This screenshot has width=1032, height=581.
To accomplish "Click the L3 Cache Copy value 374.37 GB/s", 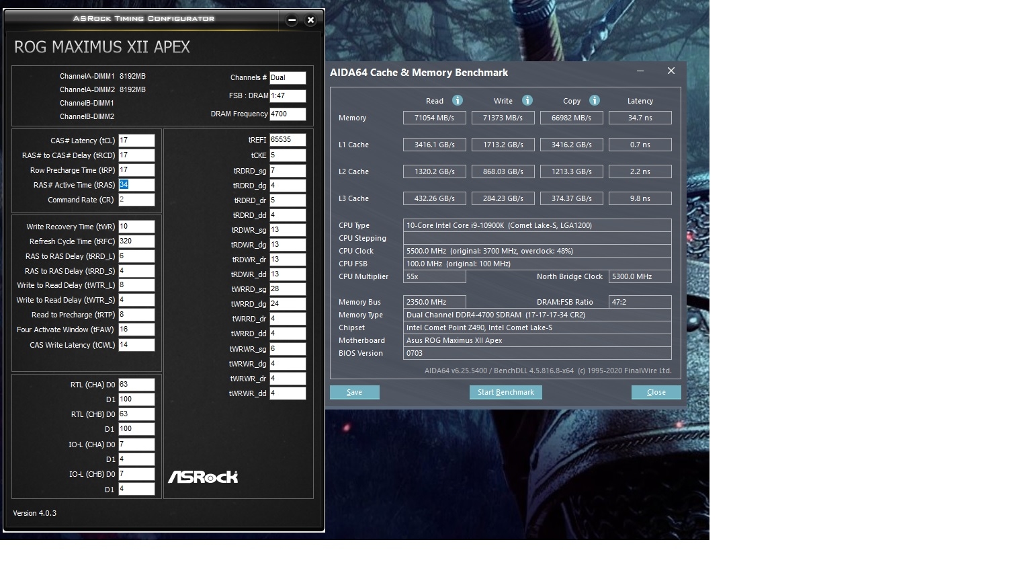I will 572,198.
